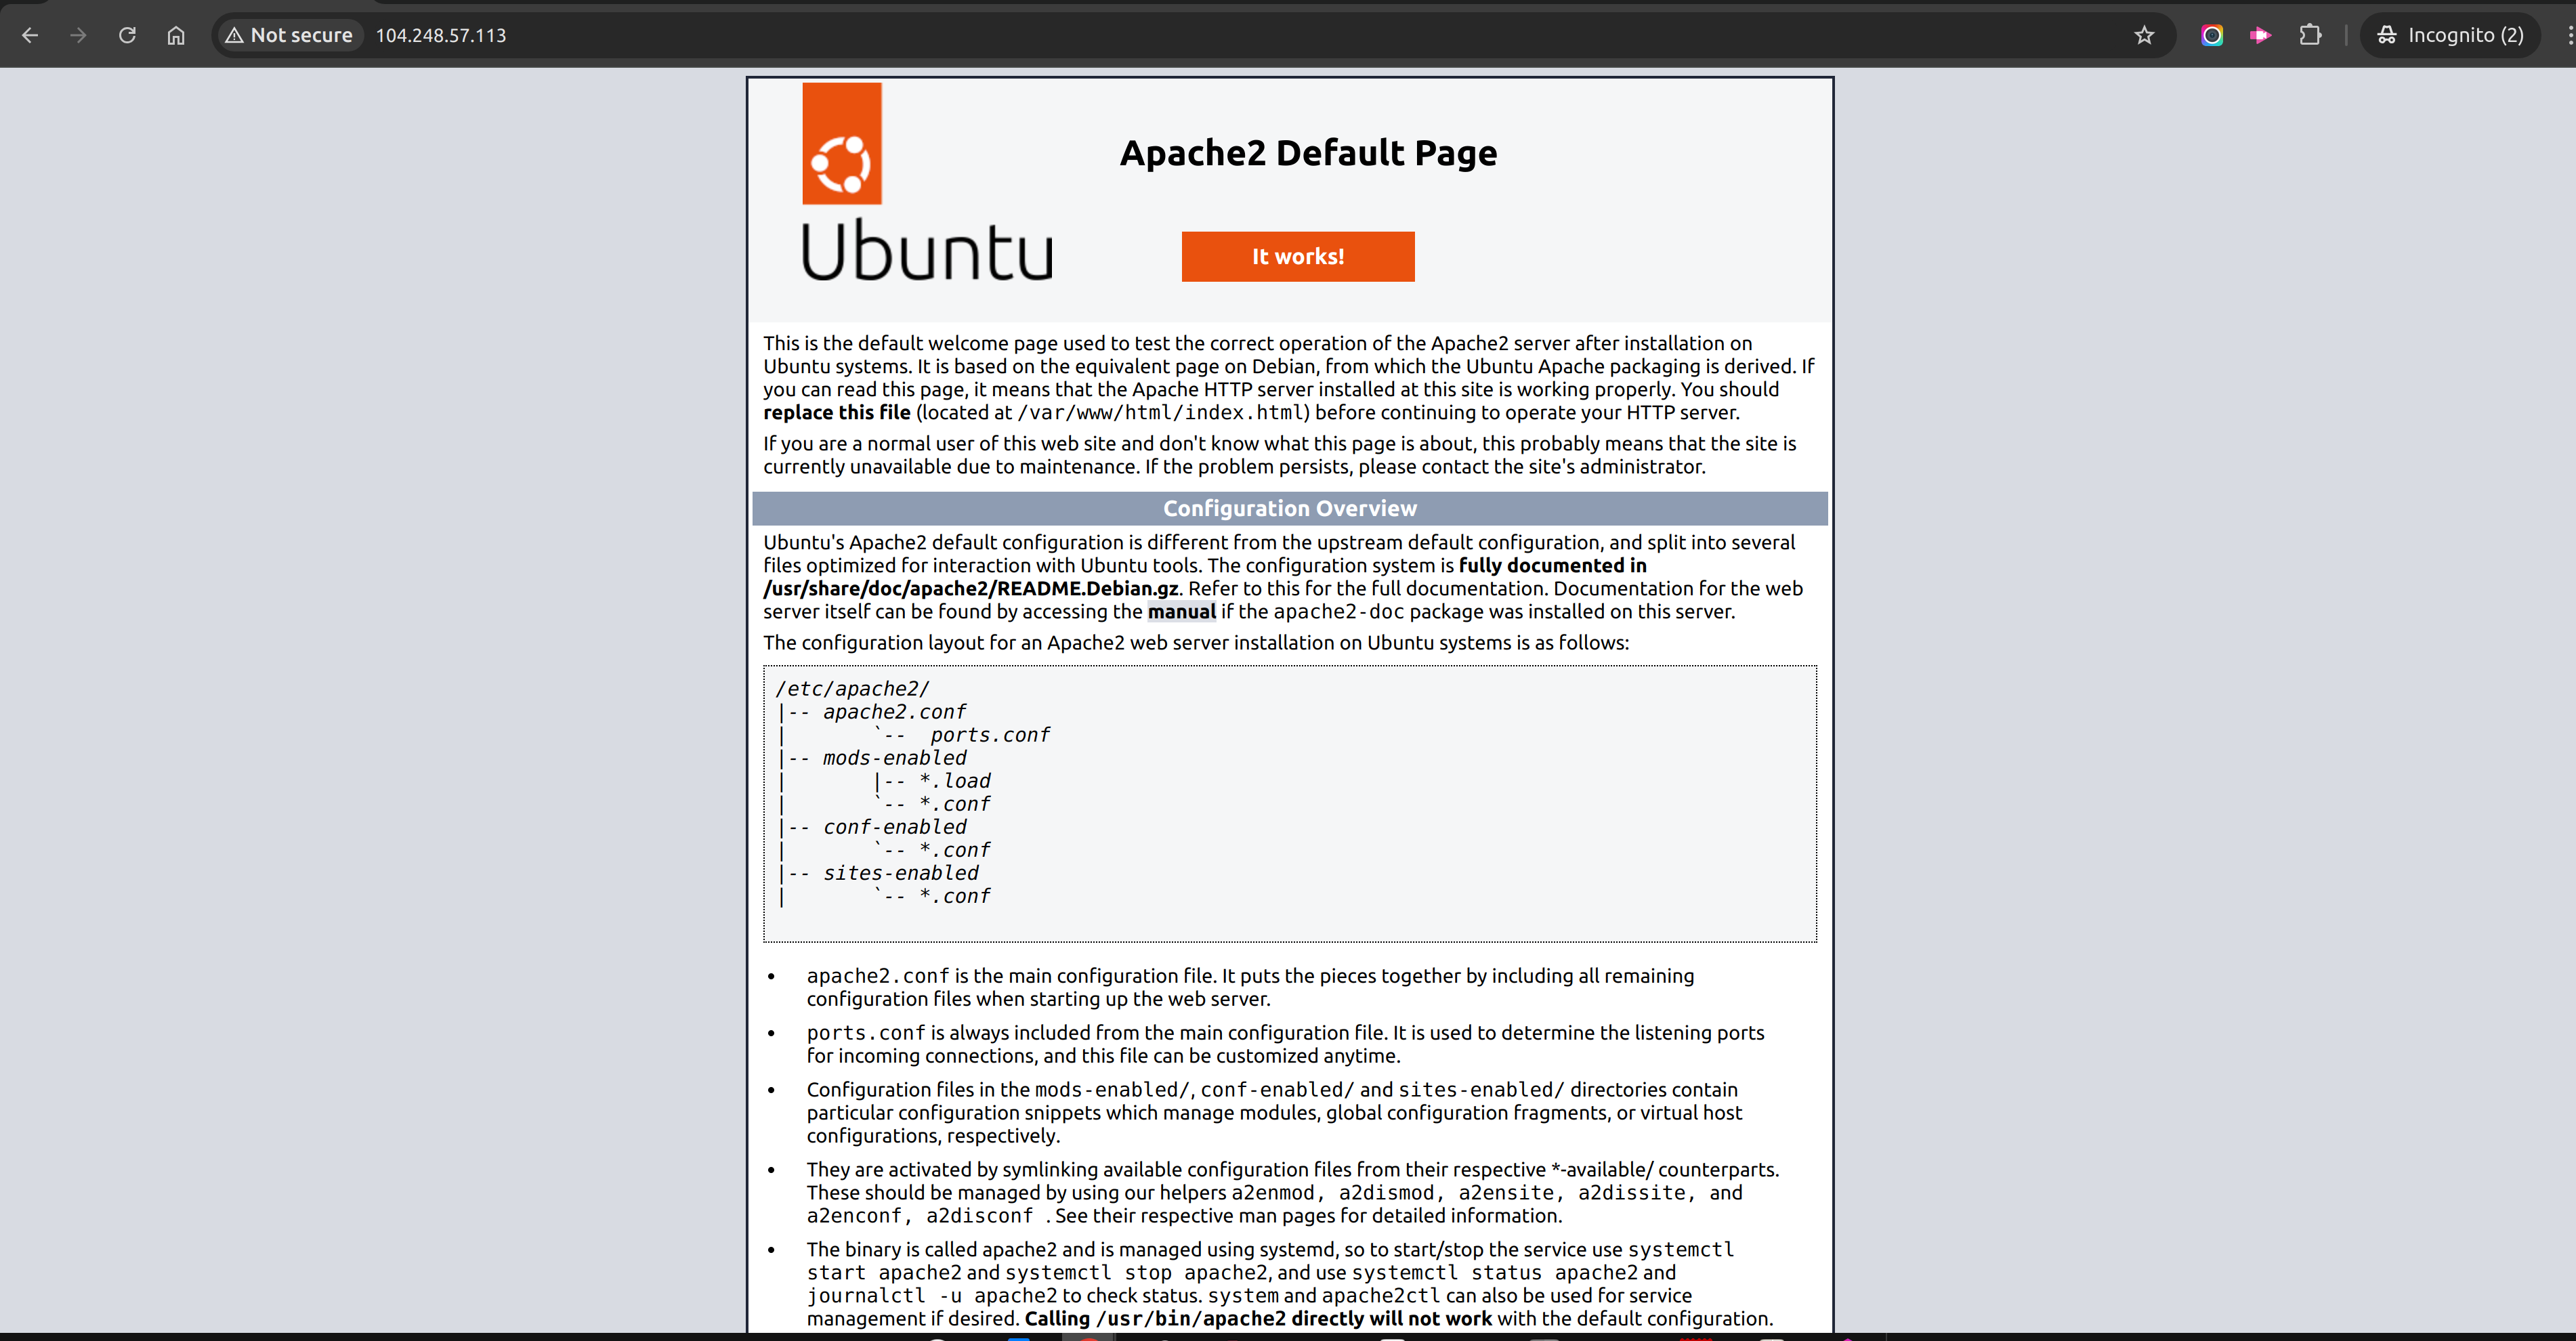Open the browser home page icon
2576x1341 pixels.
[x=176, y=35]
